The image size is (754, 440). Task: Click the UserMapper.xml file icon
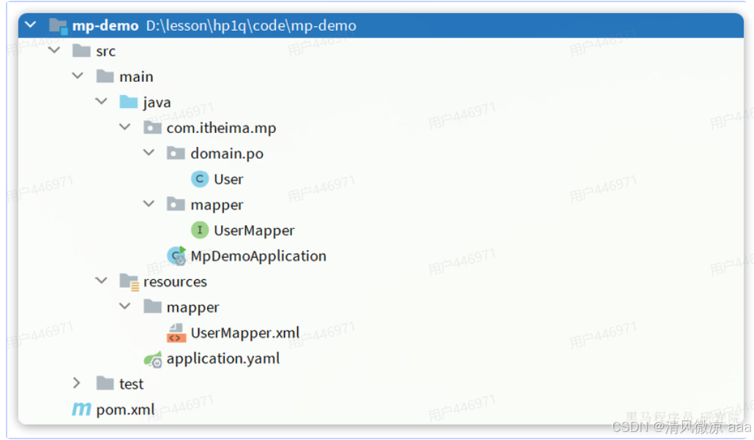[x=176, y=333]
